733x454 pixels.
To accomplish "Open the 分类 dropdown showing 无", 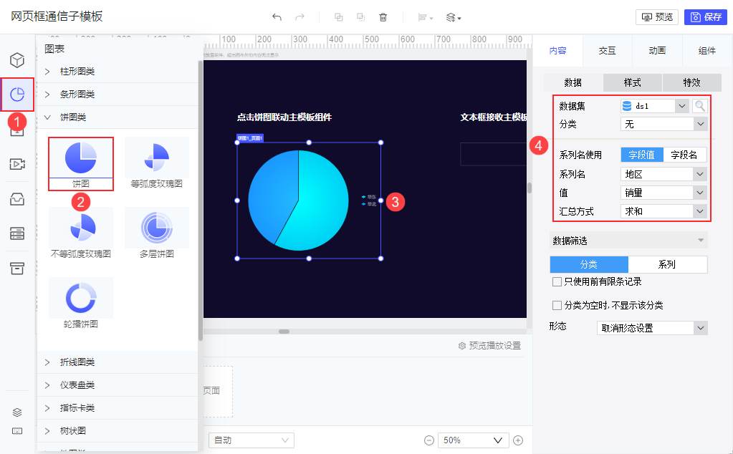I will point(663,125).
